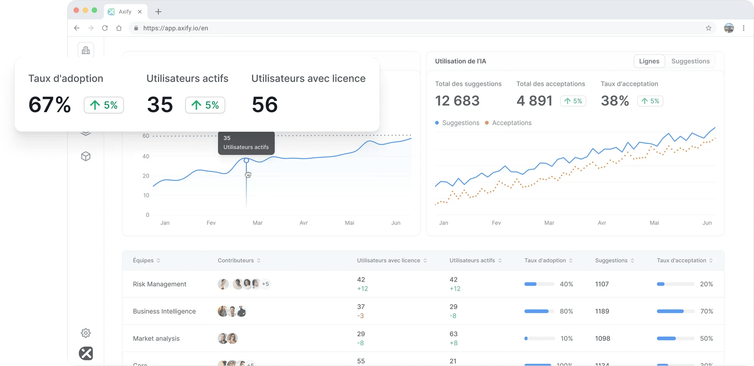
Task: Bookmark this page with star icon
Action: click(708, 28)
